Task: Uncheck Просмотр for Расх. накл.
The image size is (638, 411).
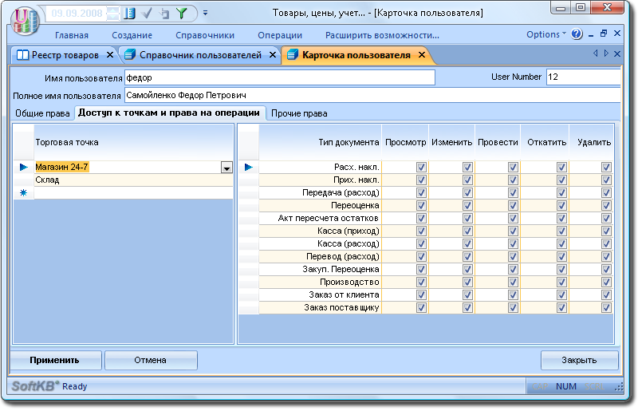Action: [421, 167]
